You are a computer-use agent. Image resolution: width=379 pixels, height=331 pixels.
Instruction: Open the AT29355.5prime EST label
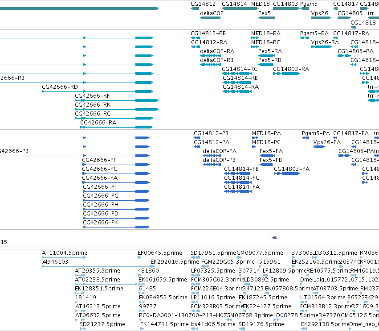[98, 271]
